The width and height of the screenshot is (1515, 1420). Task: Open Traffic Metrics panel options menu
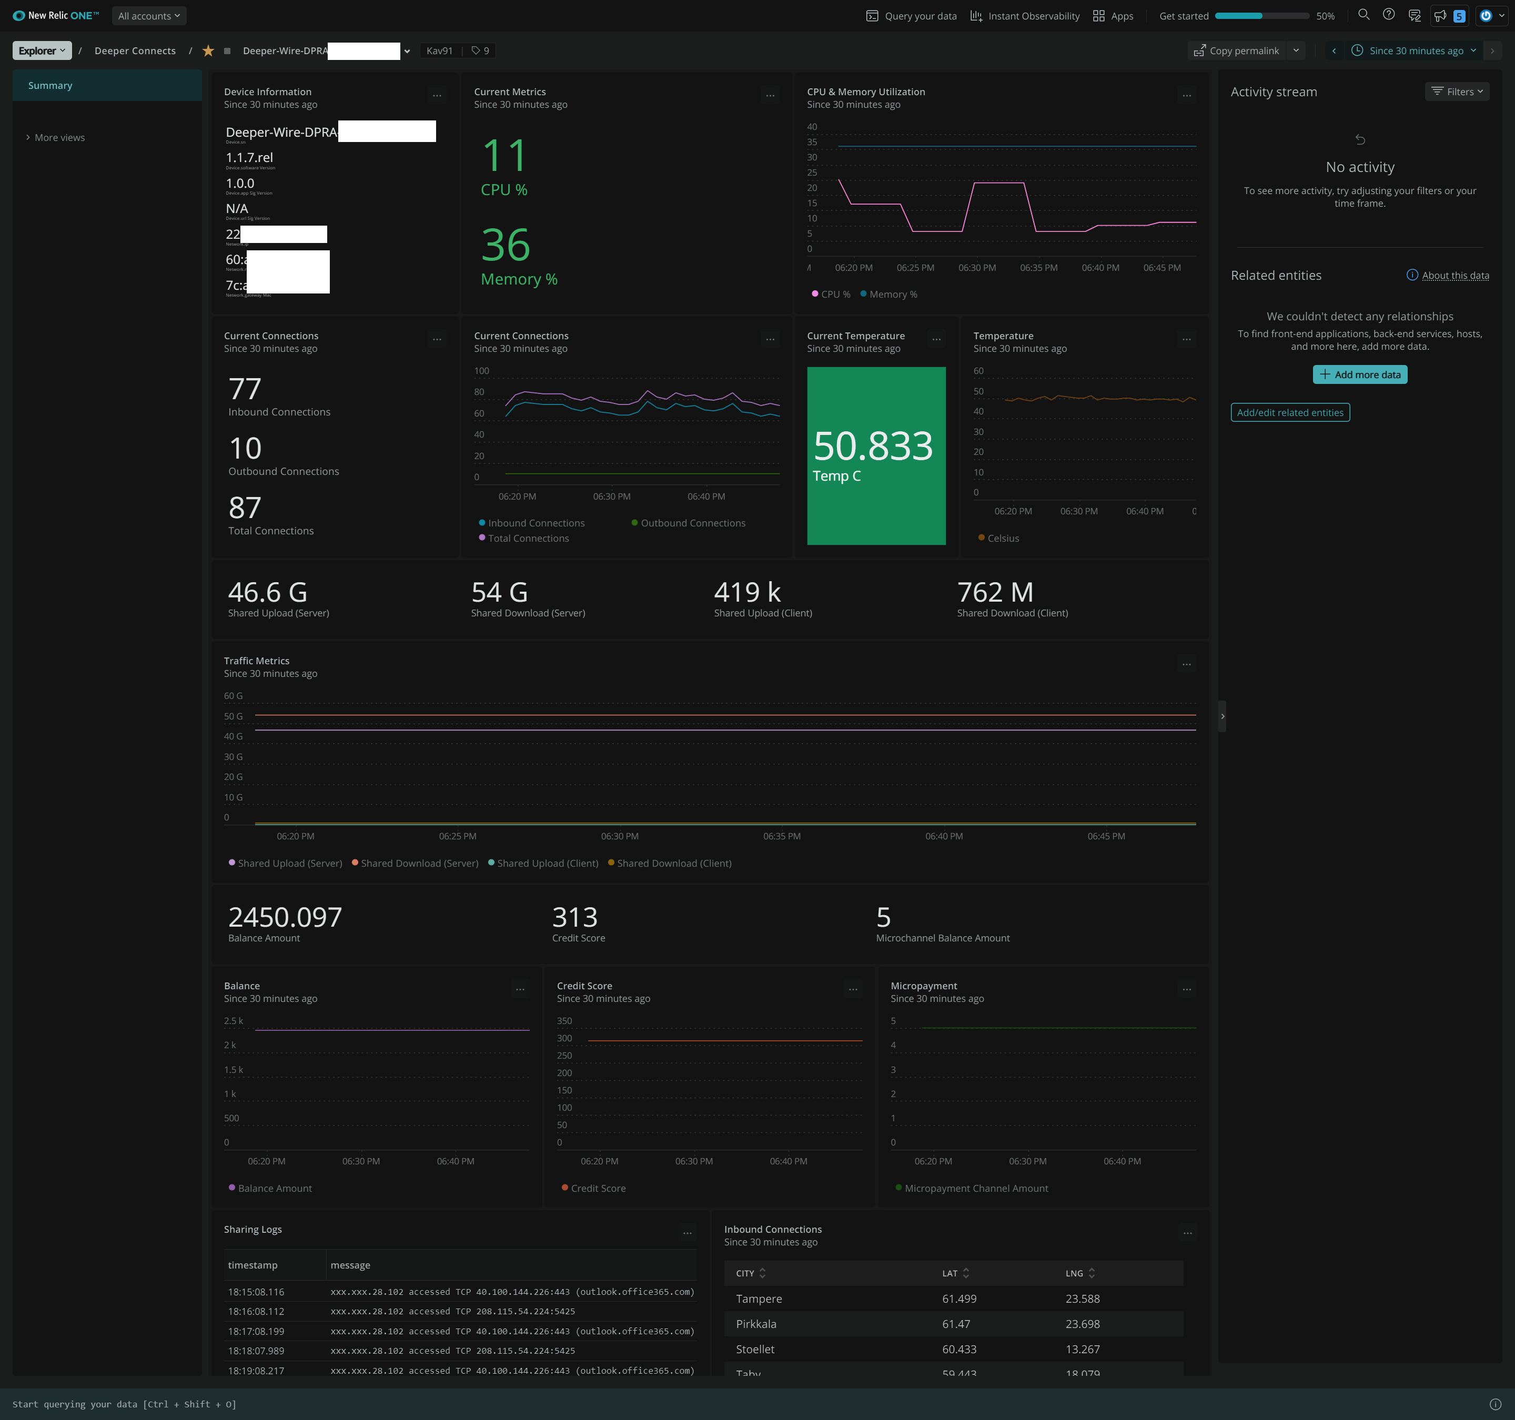(1187, 665)
